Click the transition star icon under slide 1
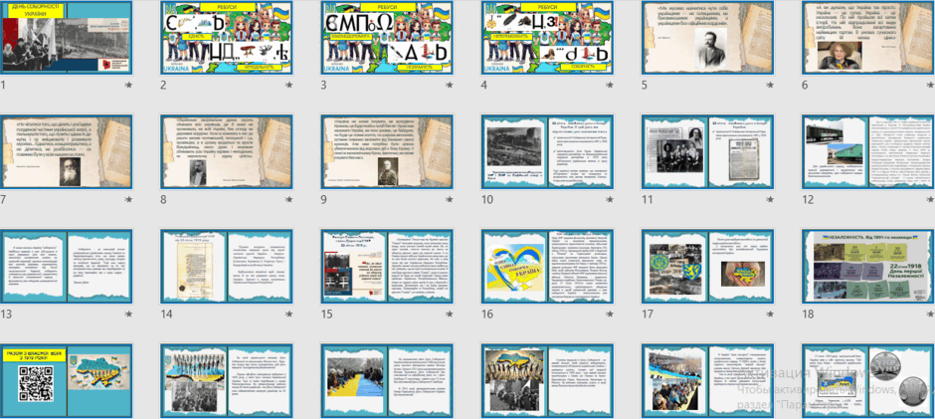The width and height of the screenshot is (935, 419). tap(128, 86)
